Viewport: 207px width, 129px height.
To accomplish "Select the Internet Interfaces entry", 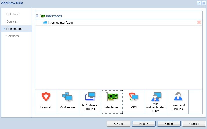I will click(61, 23).
